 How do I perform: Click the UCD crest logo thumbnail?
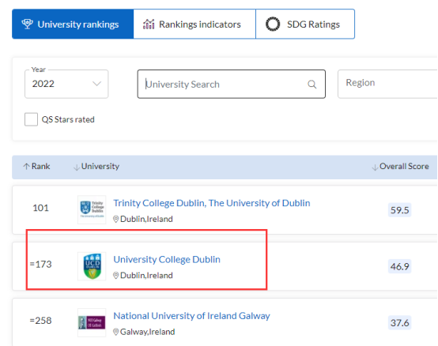pos(92,266)
